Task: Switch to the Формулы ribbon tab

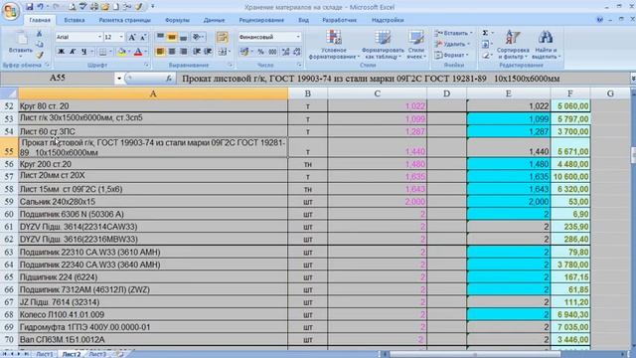Action: click(177, 20)
